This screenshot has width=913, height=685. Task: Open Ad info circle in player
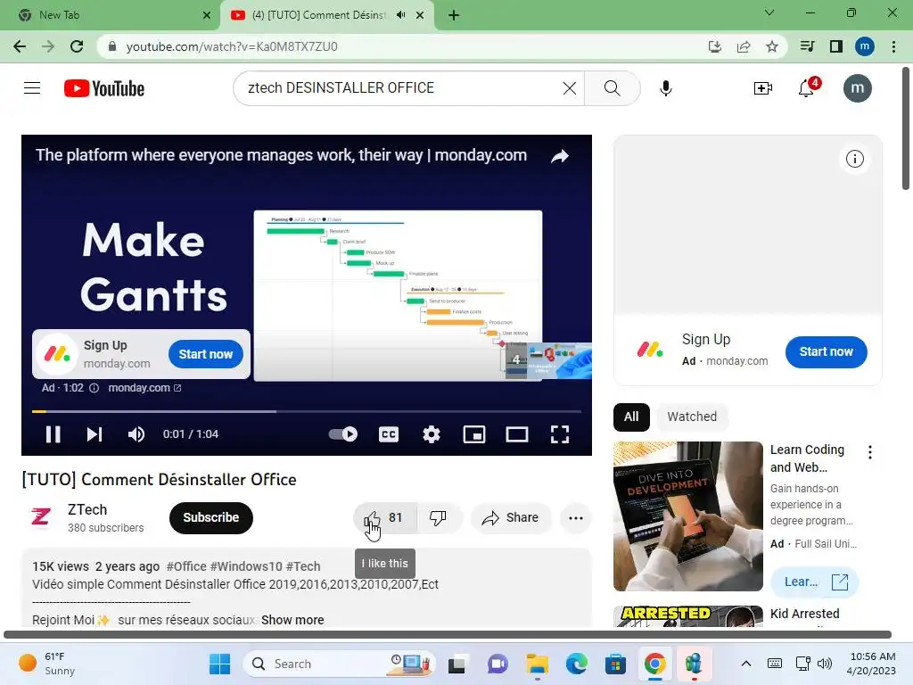(94, 388)
